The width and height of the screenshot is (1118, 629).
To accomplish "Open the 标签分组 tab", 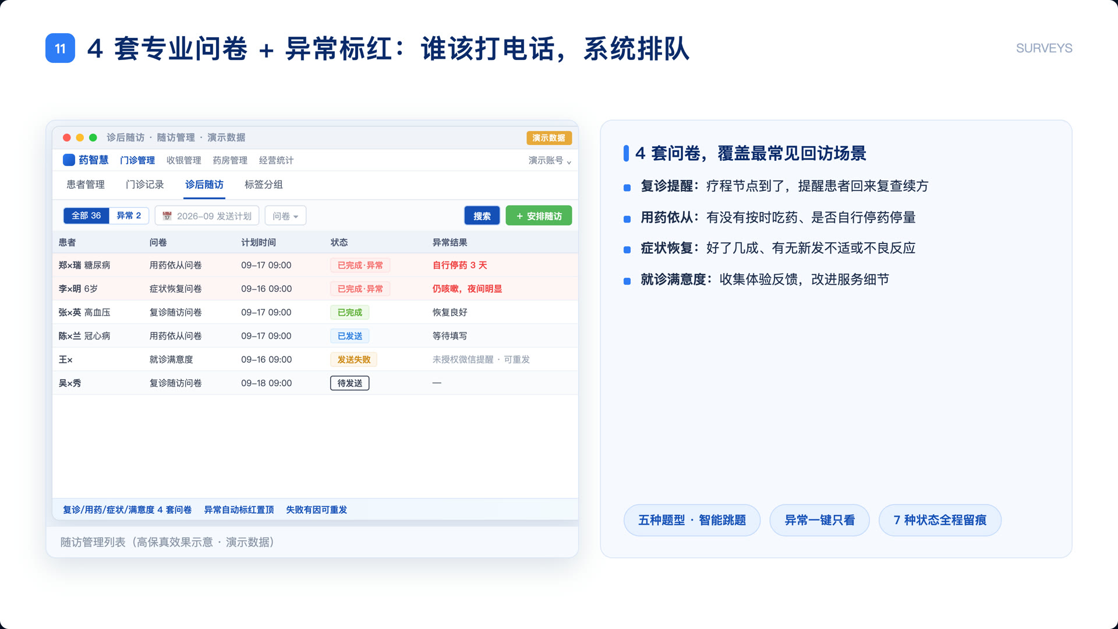I will [x=264, y=185].
